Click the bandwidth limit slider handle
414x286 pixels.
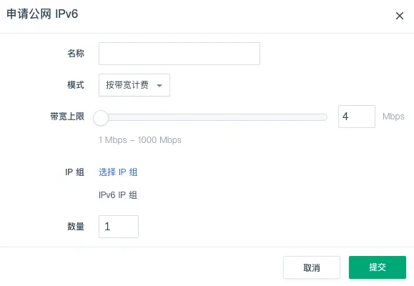coord(101,118)
